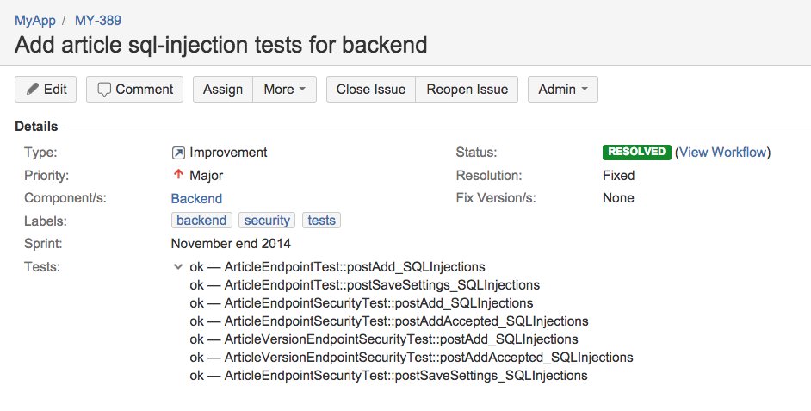Click the Assign button
Screen dimensions: 811x411
point(222,90)
